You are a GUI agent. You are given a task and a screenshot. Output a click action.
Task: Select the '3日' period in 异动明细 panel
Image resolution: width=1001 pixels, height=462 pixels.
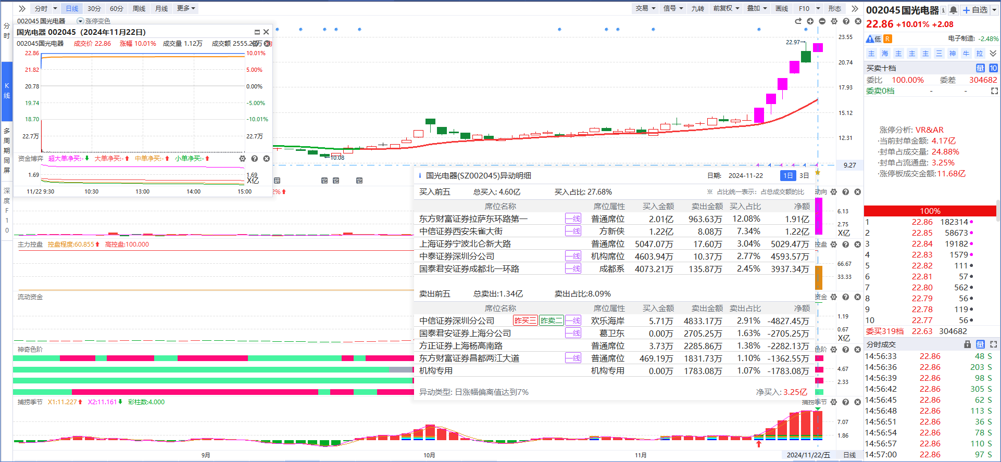[x=804, y=176]
